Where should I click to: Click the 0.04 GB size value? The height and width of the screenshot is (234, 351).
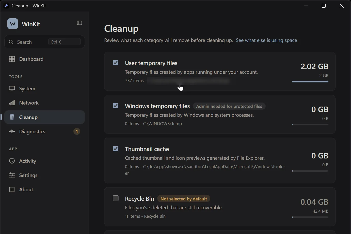[314, 202]
